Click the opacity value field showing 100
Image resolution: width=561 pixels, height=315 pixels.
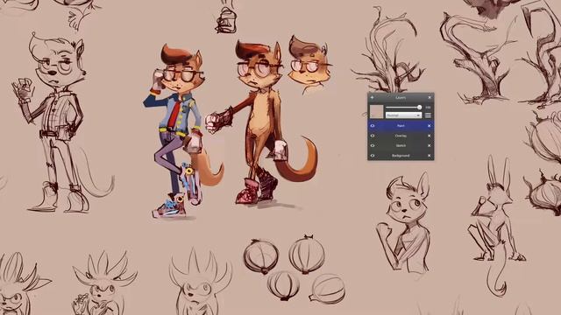pyautogui.click(x=428, y=108)
